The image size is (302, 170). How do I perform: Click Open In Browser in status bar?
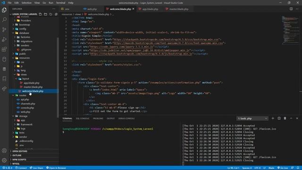pyautogui.click(x=56, y=168)
